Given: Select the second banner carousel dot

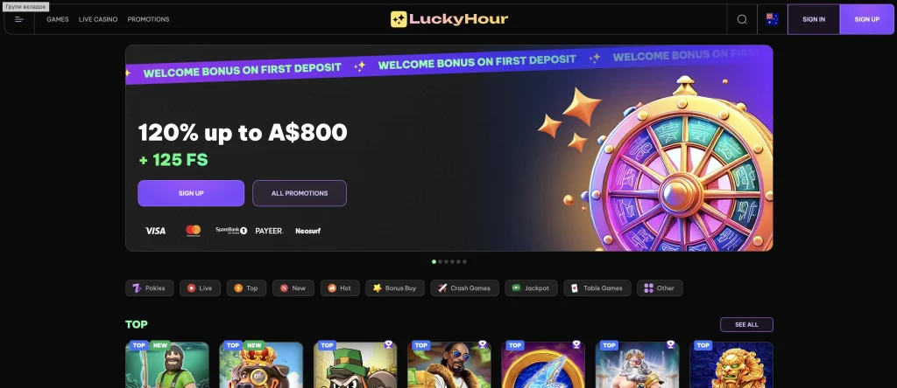Looking at the screenshot, I should point(440,262).
